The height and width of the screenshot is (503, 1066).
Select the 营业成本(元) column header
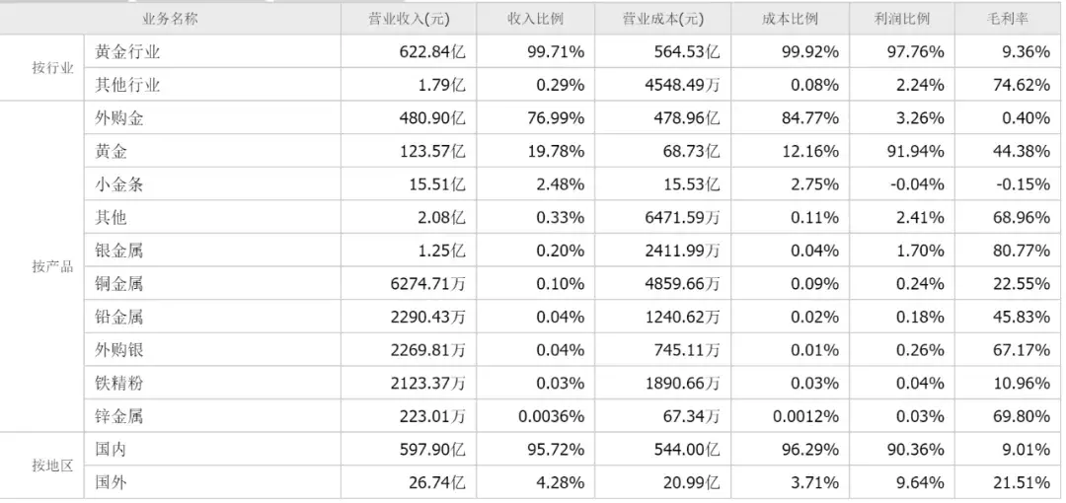click(663, 19)
